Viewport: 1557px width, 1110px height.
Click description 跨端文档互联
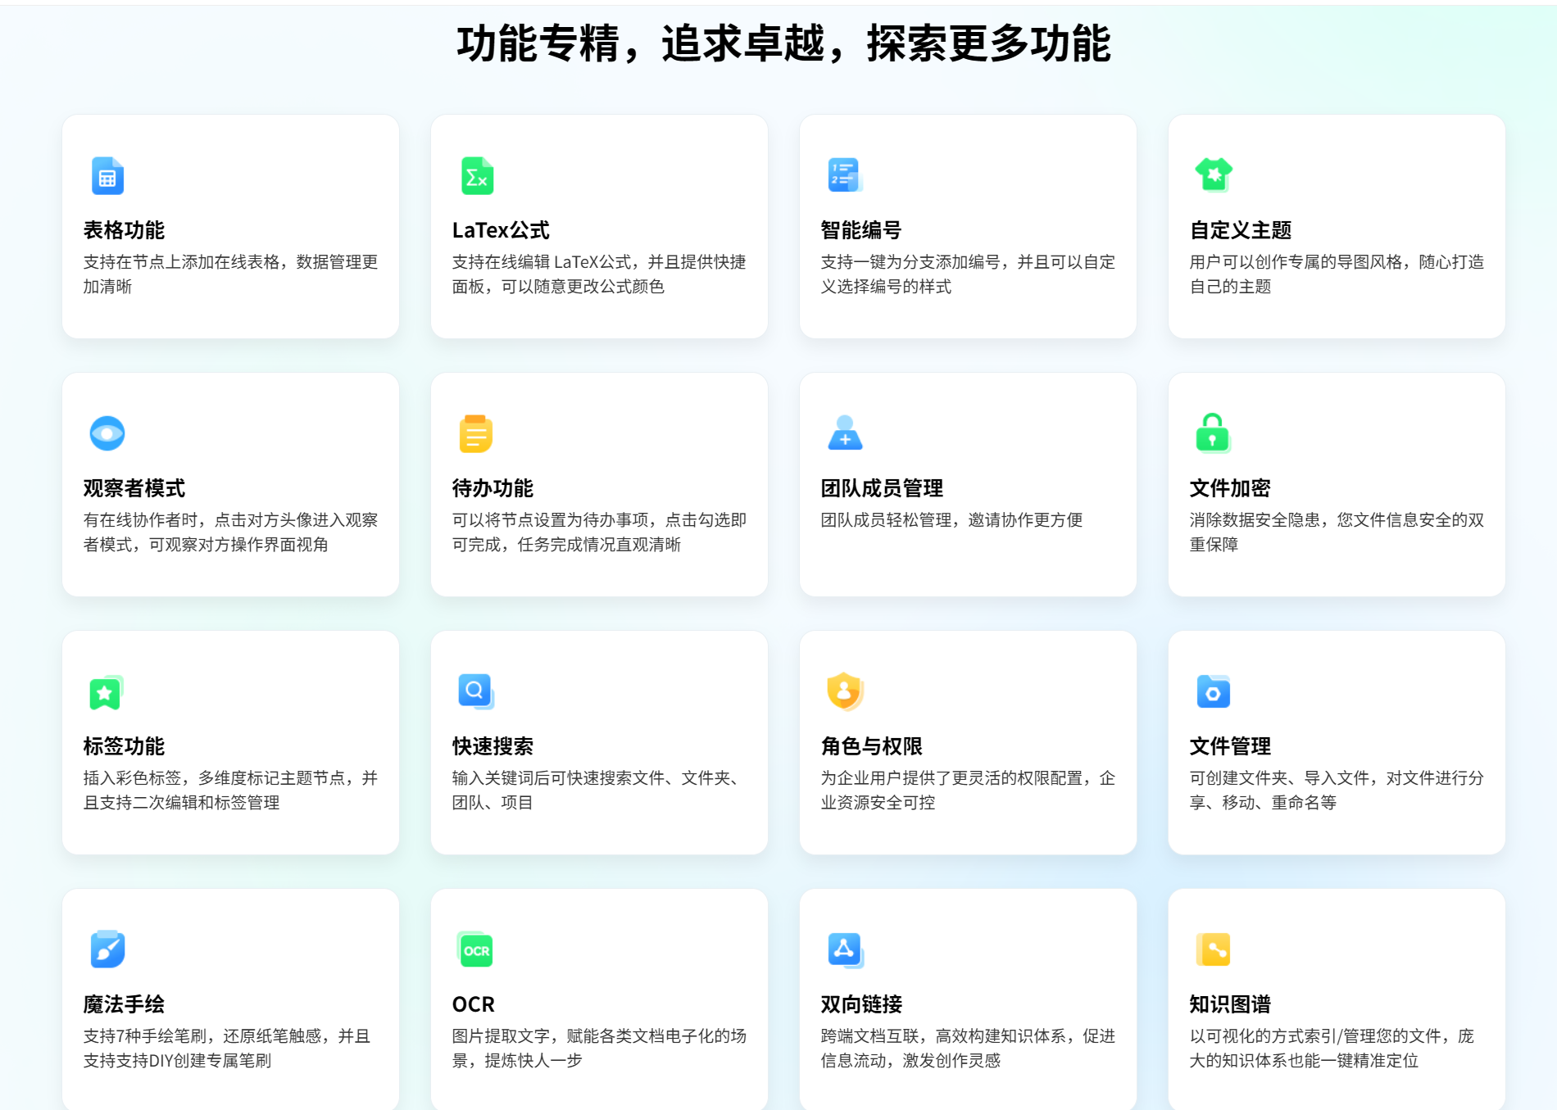tap(869, 1036)
